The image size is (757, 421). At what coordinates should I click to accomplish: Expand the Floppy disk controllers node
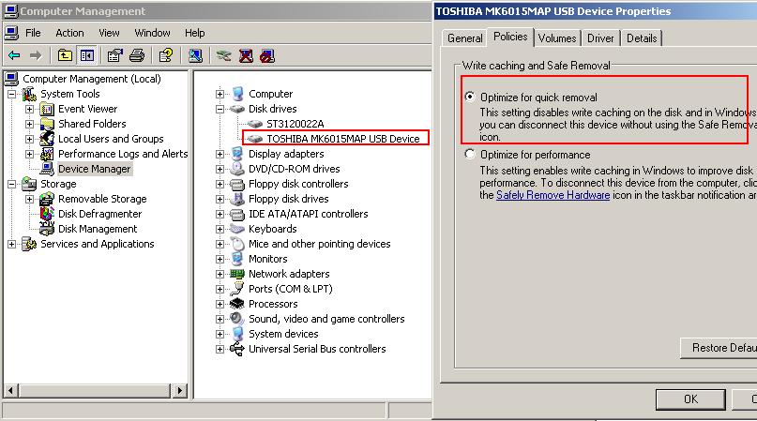point(220,184)
